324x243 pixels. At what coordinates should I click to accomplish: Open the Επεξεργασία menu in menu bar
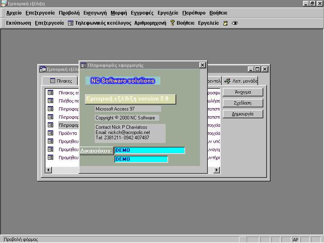(x=40, y=13)
